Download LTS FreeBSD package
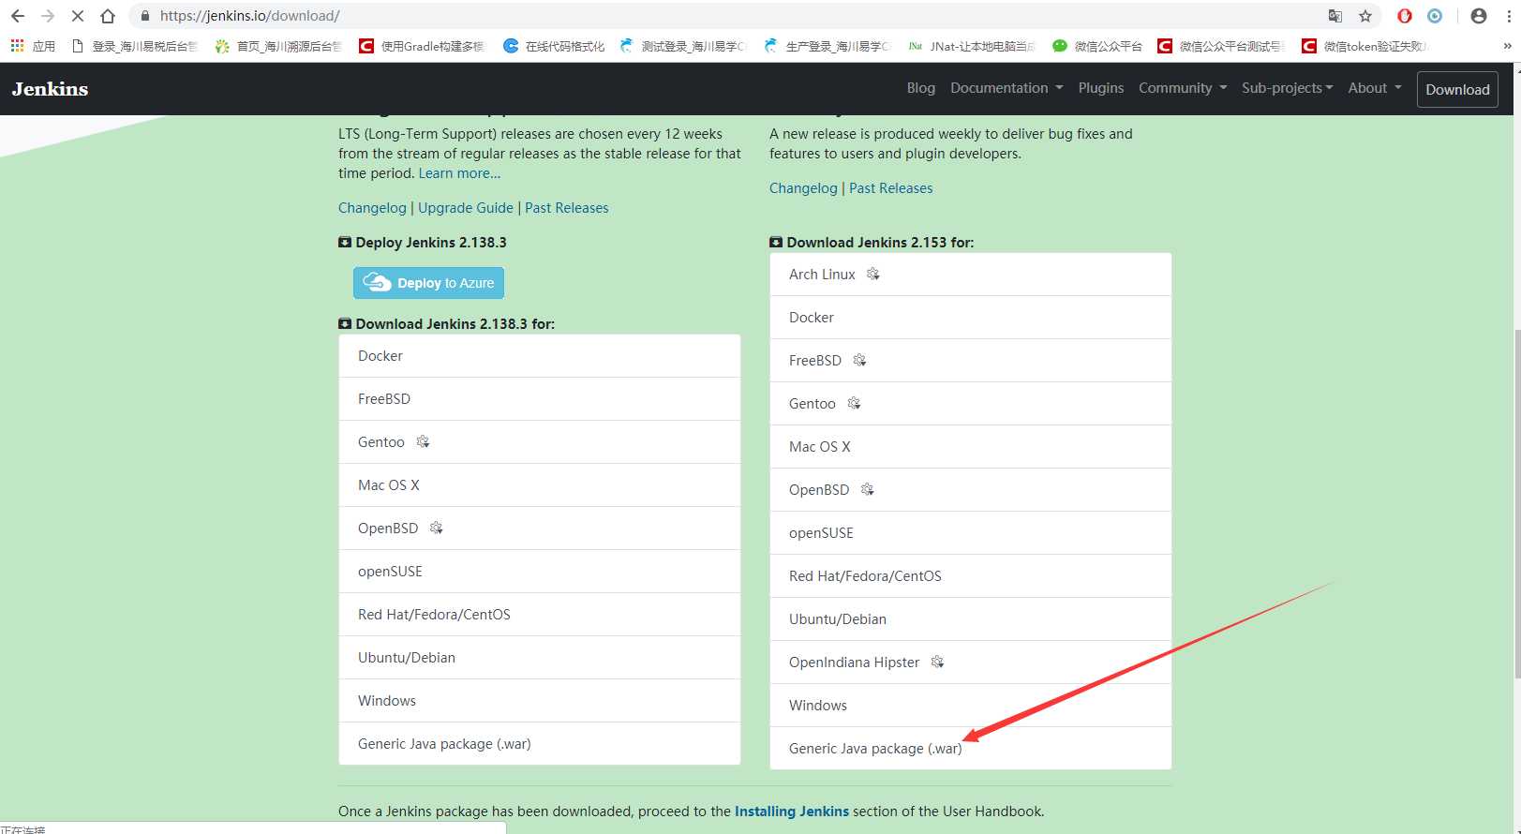 coord(540,399)
